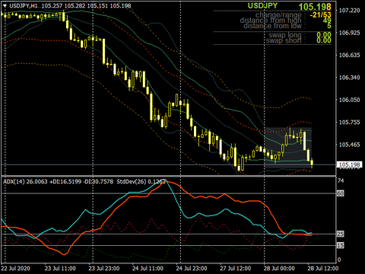This screenshot has width=365, height=274.
Task: Click the change/range label
Action: click(x=278, y=15)
